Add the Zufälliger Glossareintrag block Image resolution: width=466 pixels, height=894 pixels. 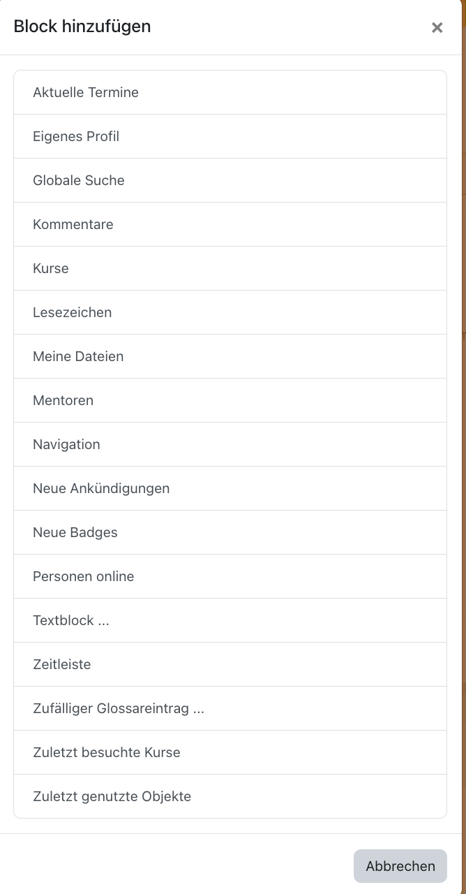click(x=230, y=708)
